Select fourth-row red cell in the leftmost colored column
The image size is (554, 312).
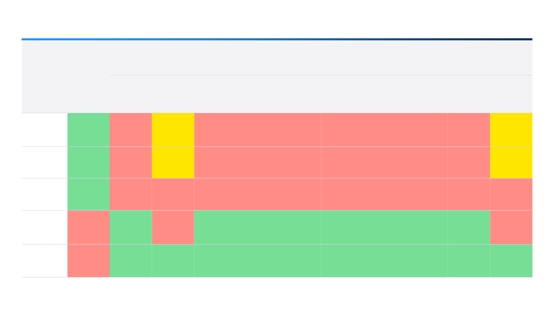point(89,228)
